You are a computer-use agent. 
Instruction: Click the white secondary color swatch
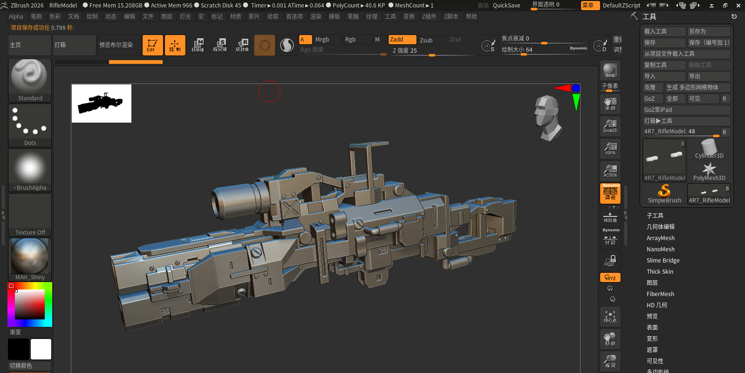point(41,349)
